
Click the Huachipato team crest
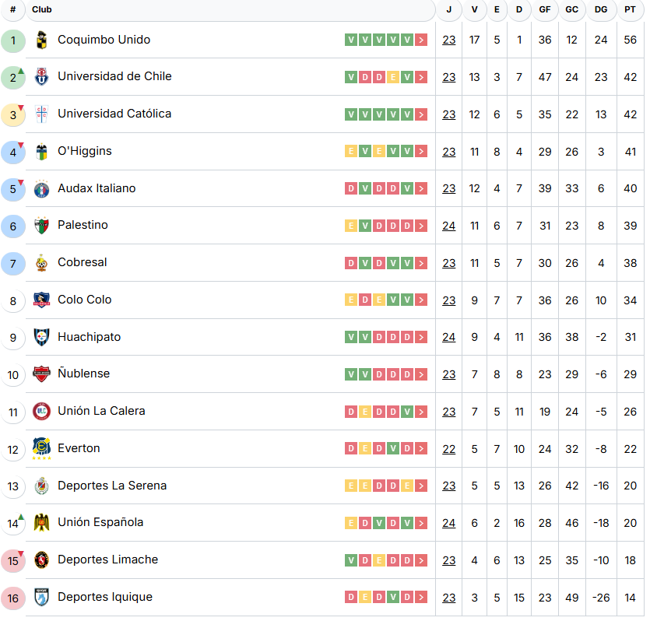coord(41,338)
